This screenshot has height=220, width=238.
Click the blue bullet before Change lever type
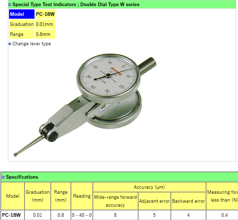pos(10,44)
